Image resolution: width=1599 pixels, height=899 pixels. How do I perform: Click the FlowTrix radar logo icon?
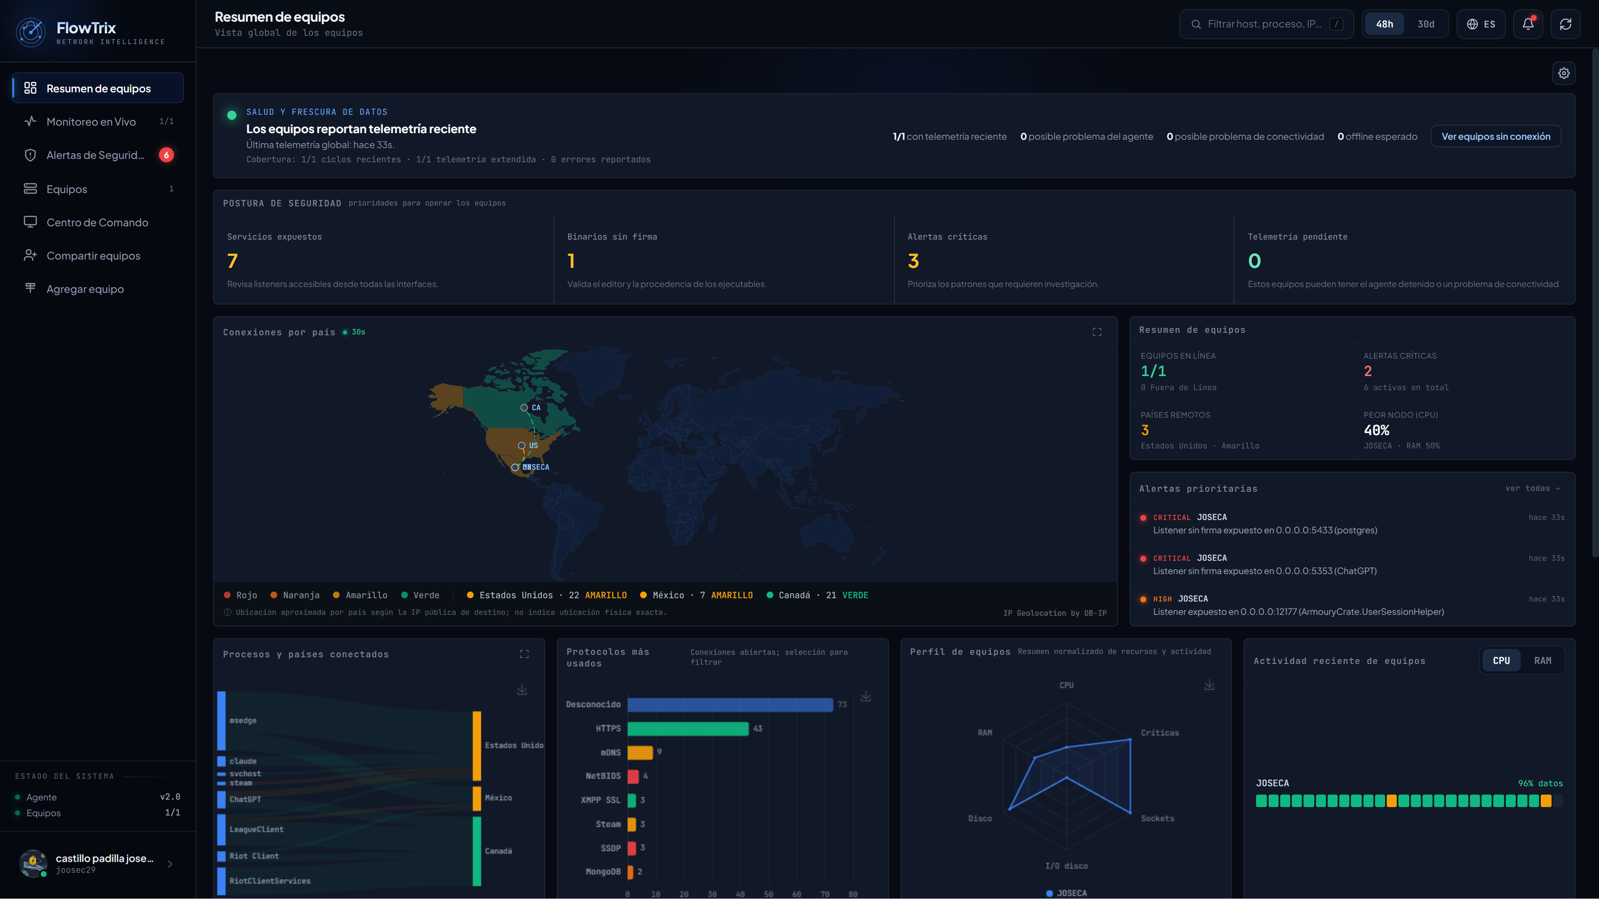30,32
